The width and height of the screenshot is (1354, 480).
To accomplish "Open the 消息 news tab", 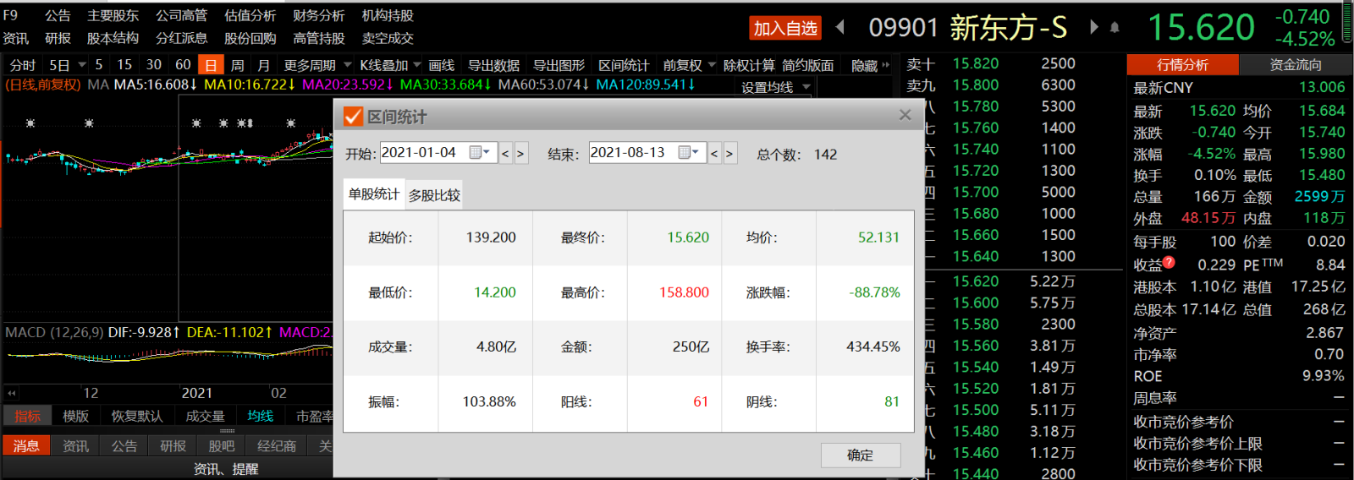I will 26,445.
